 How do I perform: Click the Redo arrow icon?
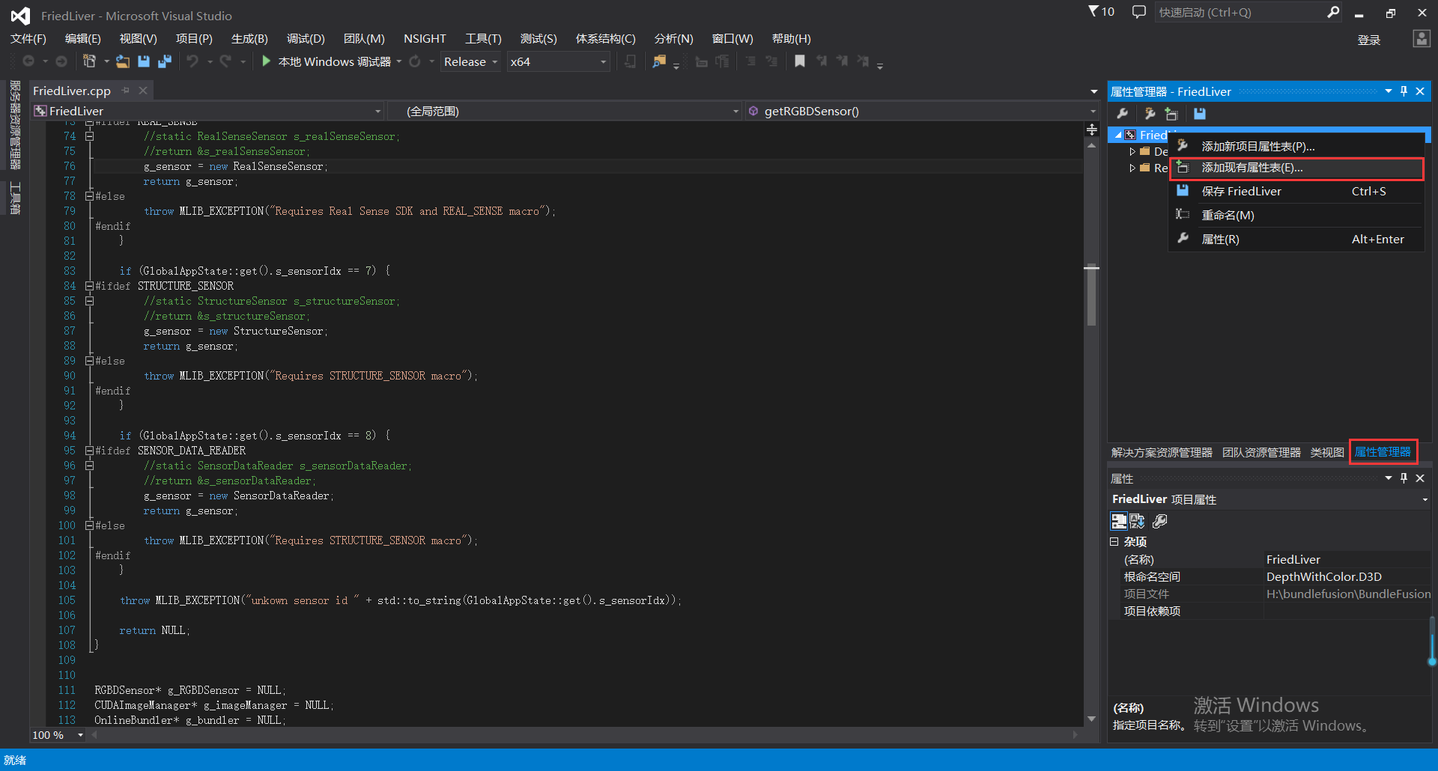click(225, 61)
